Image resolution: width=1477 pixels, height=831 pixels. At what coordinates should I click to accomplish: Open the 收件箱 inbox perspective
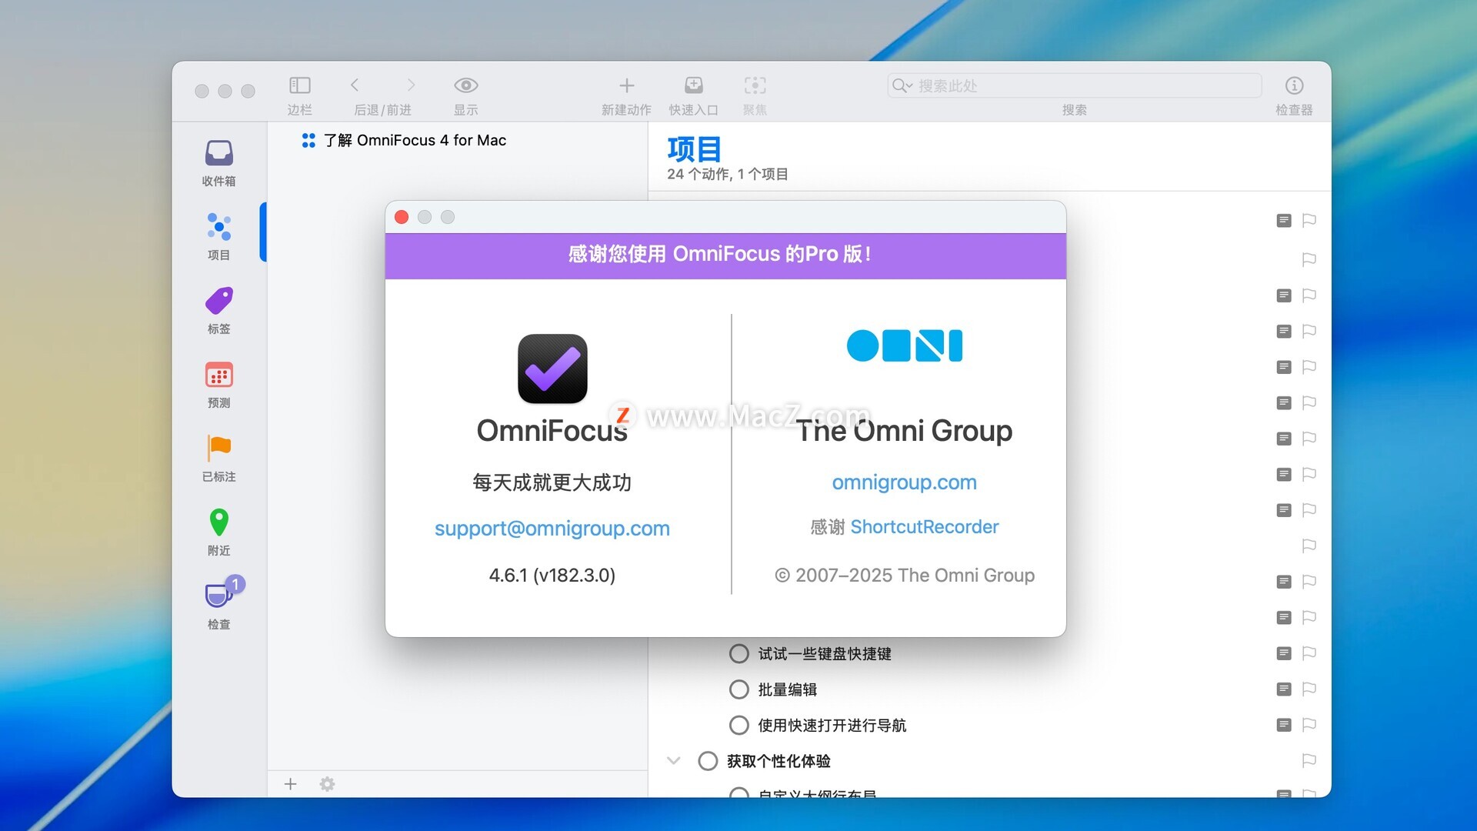pos(218,162)
